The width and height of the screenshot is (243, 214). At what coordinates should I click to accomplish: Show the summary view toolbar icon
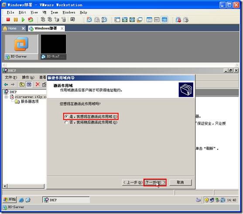click(x=149, y=20)
